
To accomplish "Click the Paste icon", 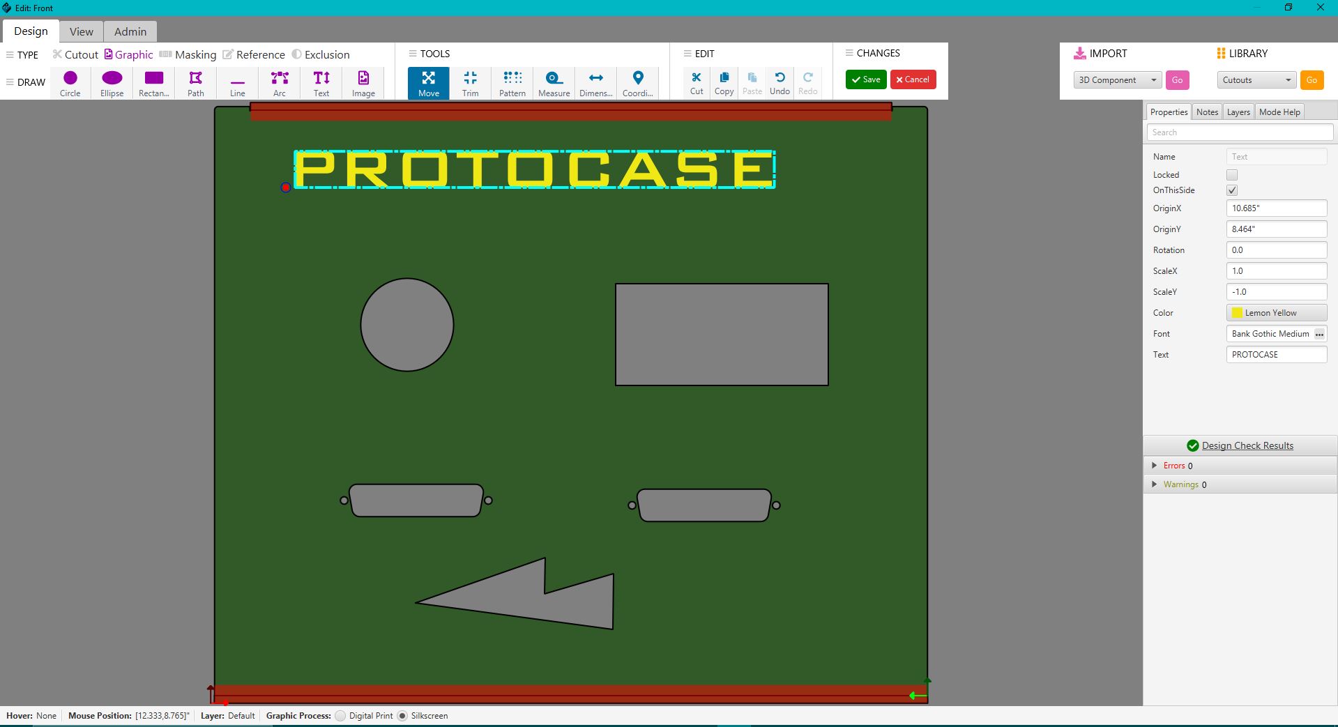I will tap(752, 82).
